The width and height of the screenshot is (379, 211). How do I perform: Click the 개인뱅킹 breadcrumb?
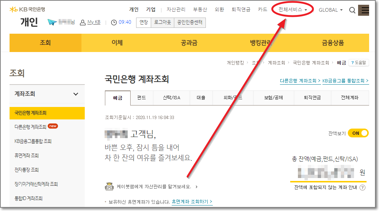coord(235,63)
